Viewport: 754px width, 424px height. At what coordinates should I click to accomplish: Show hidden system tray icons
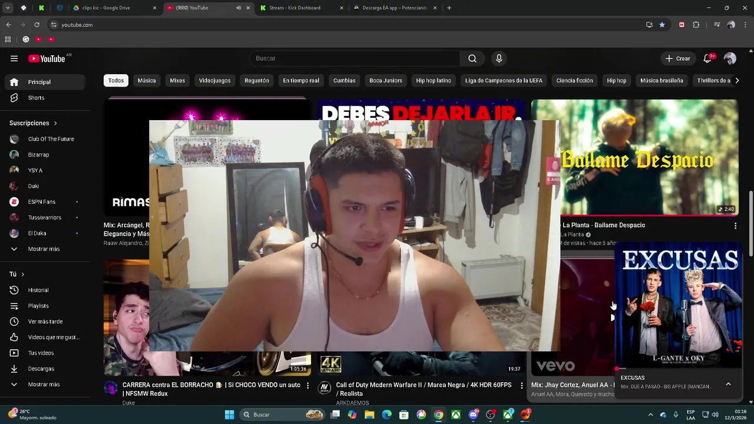point(650,415)
